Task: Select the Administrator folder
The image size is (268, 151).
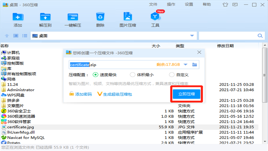Action: tap(21, 90)
